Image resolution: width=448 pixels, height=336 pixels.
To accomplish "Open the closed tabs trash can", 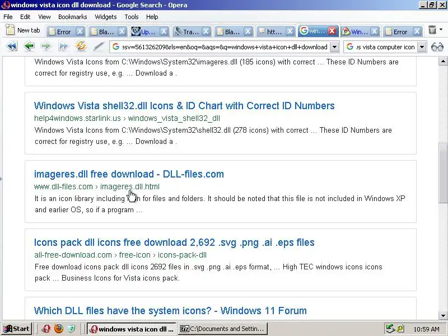I will 432,30.
